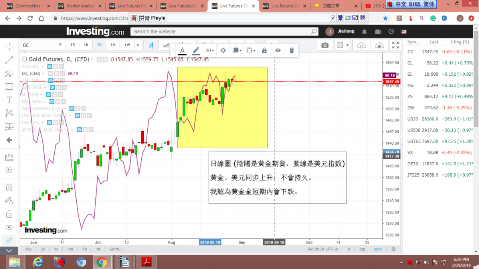The image size is (479, 269).
Task: Select the trend line drawing tool
Action: pyautogui.click(x=9, y=60)
